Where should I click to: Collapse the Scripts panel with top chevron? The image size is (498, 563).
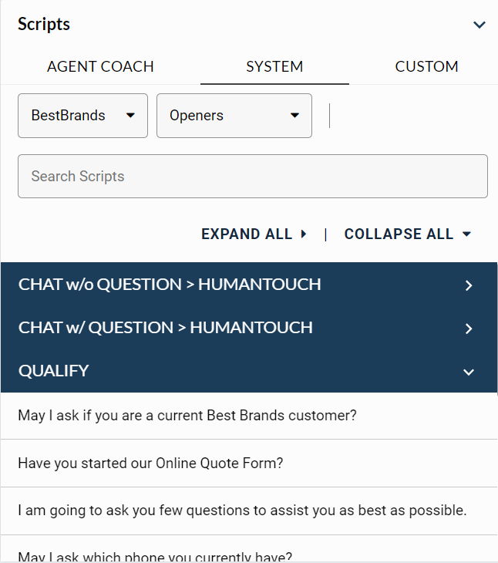(479, 25)
